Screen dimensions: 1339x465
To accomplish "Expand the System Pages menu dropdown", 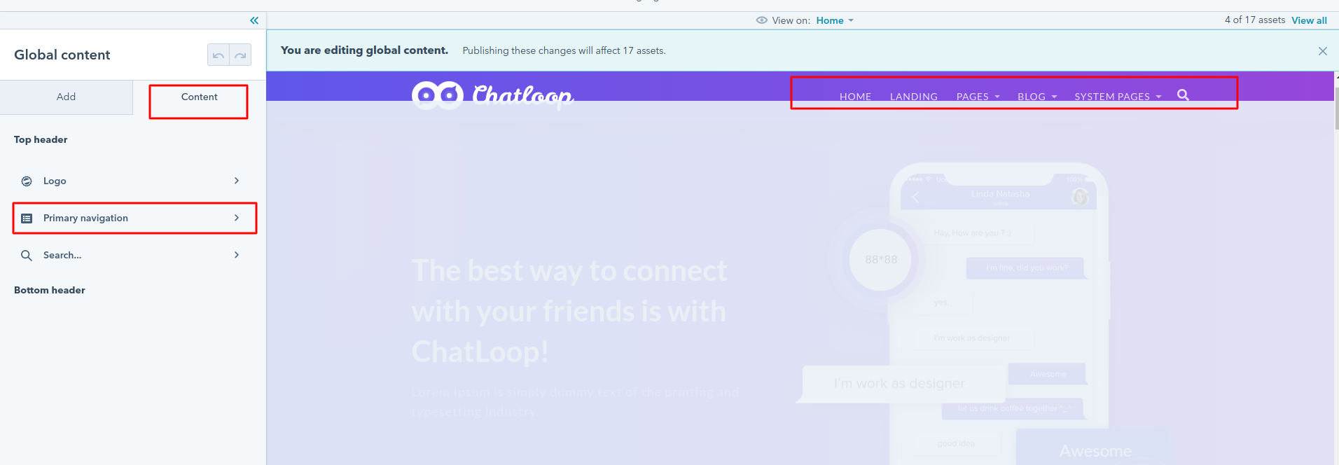I will (x=1118, y=97).
